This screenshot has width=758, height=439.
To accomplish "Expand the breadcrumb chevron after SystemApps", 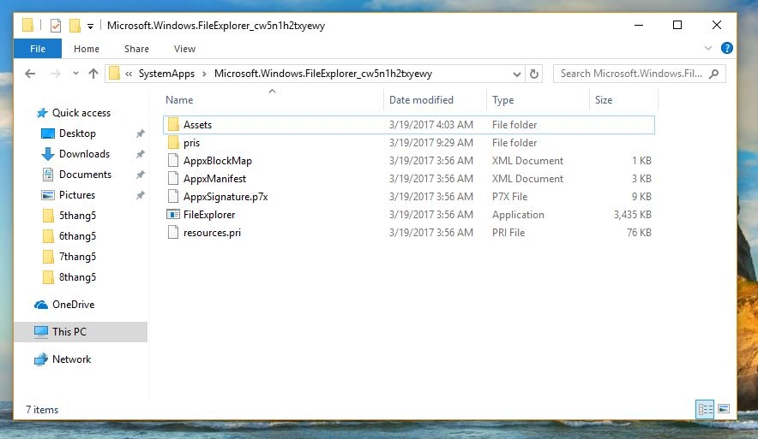I will point(204,74).
